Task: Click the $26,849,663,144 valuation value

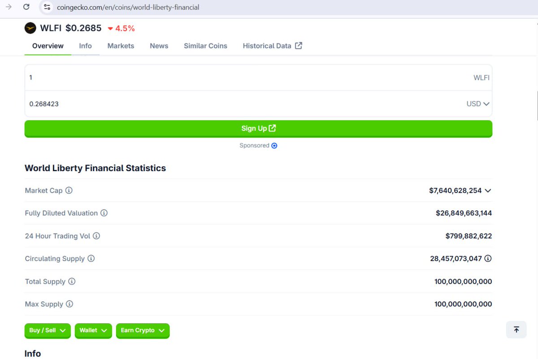Action: pos(464,213)
